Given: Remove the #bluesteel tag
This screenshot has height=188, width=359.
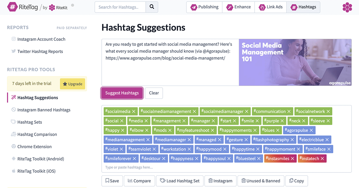Looking at the screenshot, I should (259, 159).
